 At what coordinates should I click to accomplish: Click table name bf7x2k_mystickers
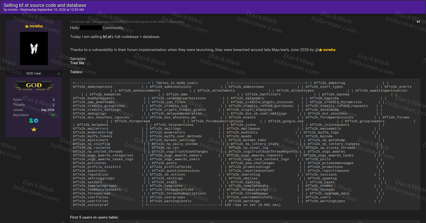pos(91,141)
